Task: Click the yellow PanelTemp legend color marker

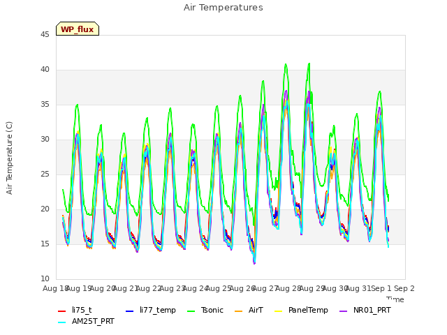Action: (278, 311)
